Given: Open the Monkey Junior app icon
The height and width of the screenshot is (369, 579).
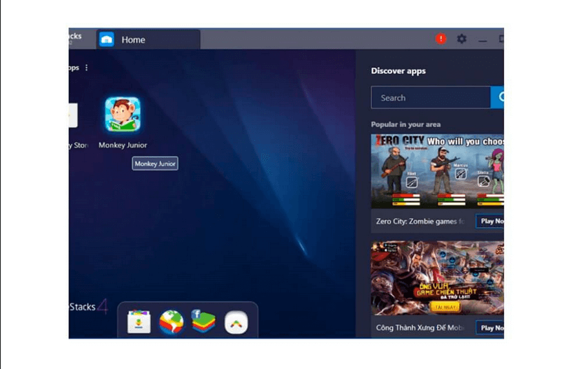Looking at the screenshot, I should click(123, 114).
